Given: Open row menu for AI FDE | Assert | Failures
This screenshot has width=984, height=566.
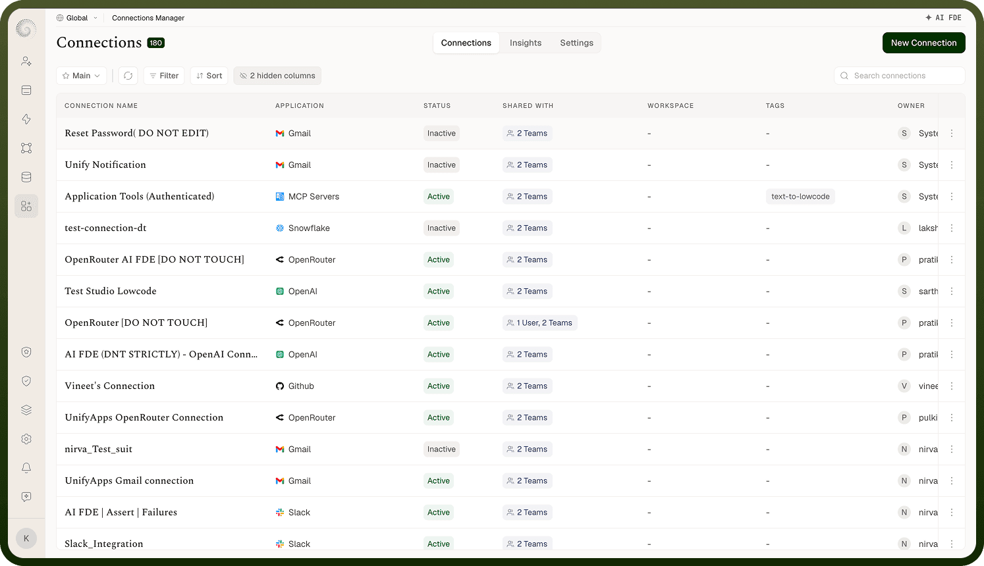Looking at the screenshot, I should pos(952,513).
